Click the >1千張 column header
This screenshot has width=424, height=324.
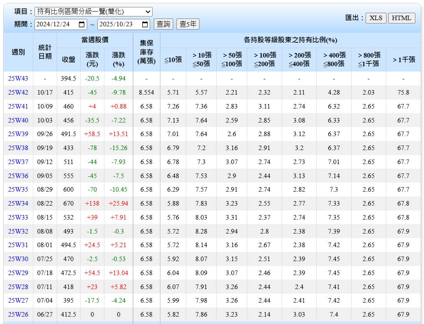tap(403, 60)
